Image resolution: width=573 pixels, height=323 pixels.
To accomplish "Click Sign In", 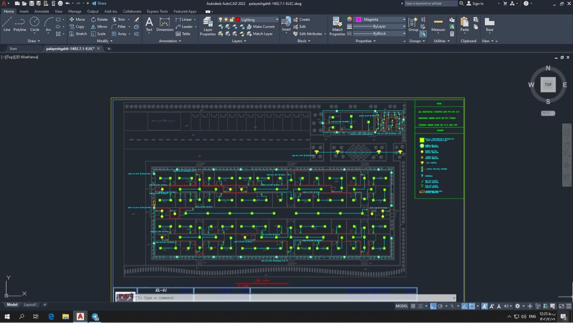I will [475, 3].
